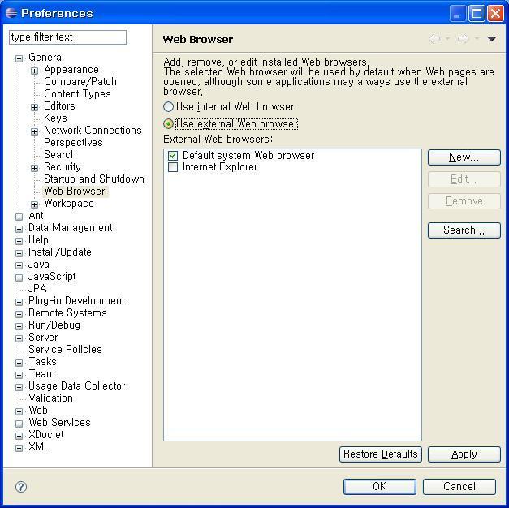Select Web Browser in the tree

[75, 192]
